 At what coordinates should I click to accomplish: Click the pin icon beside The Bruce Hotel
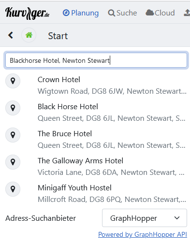tap(13, 135)
